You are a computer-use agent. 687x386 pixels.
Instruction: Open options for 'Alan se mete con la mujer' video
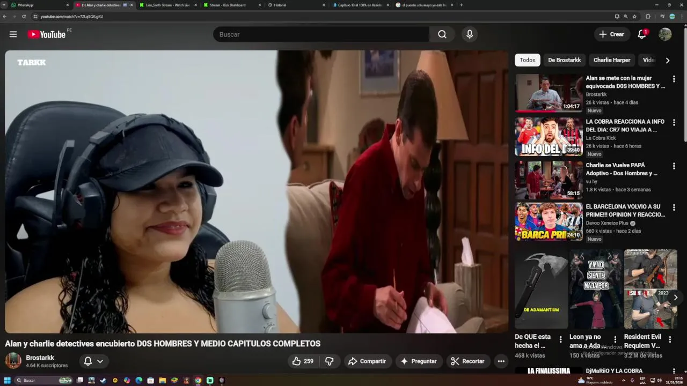coord(674,79)
